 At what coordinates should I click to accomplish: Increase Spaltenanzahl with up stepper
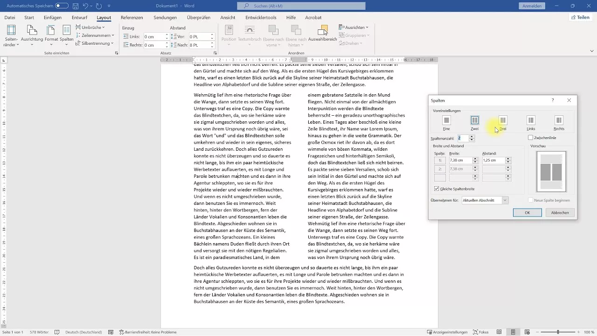point(472,136)
